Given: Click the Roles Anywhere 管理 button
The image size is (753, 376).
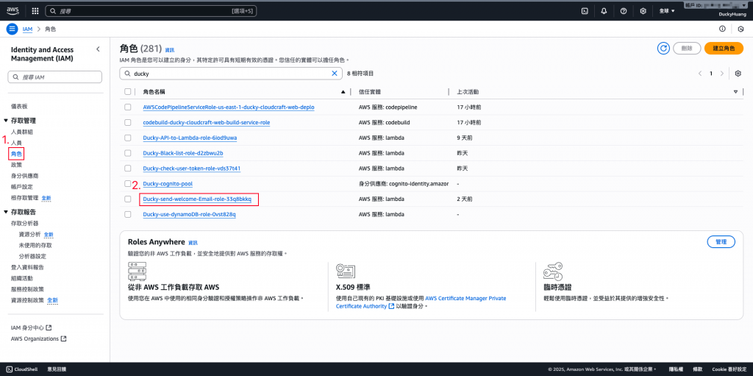Looking at the screenshot, I should (721, 242).
